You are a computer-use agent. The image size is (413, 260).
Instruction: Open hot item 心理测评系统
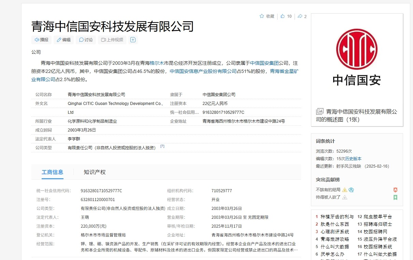click(335, 232)
